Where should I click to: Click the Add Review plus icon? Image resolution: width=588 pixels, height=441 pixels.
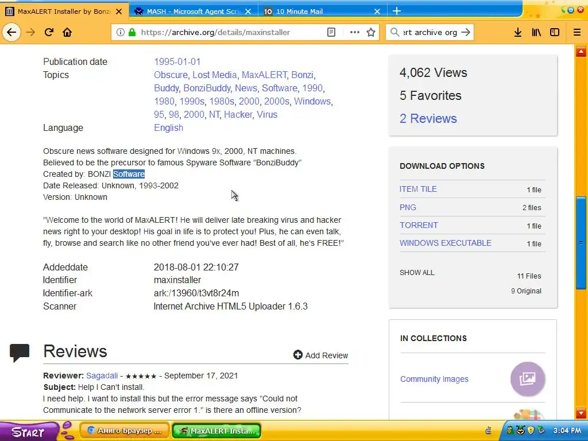[298, 355]
